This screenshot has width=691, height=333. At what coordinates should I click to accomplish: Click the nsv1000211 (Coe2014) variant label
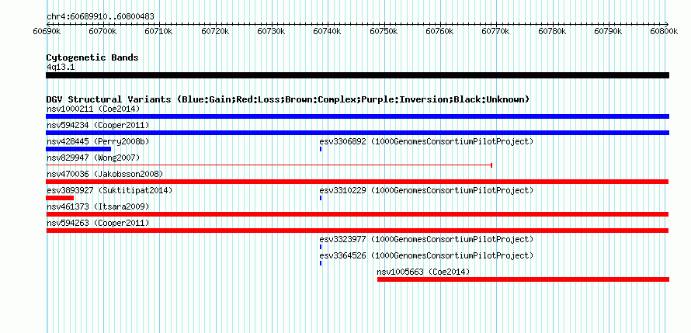click(x=93, y=109)
